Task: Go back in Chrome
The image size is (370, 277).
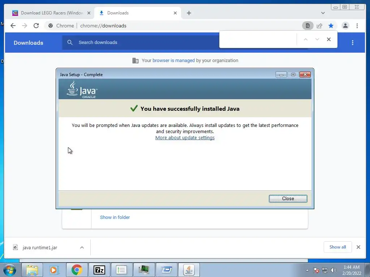Action: [x=13, y=26]
